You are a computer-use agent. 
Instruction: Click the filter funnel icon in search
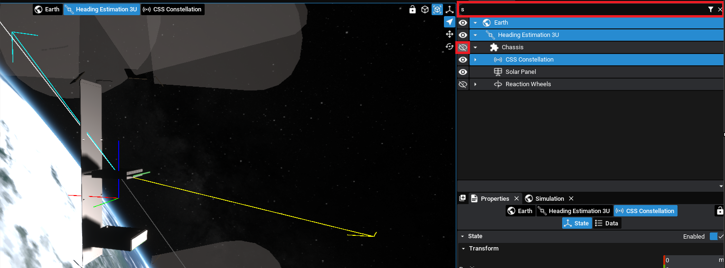click(x=711, y=9)
